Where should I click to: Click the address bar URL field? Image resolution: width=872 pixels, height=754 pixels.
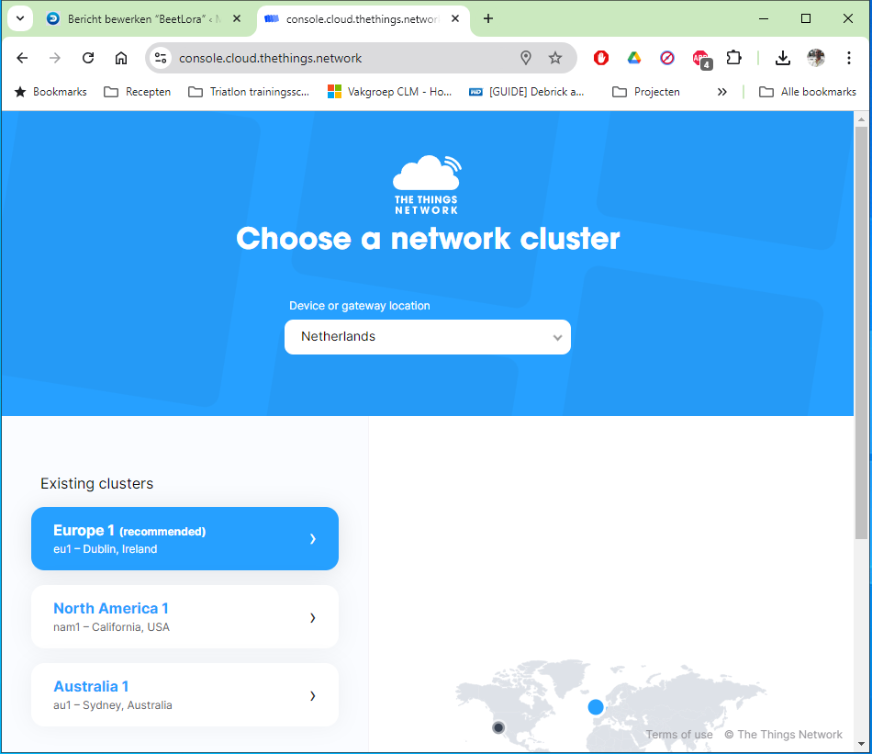pyautogui.click(x=340, y=58)
